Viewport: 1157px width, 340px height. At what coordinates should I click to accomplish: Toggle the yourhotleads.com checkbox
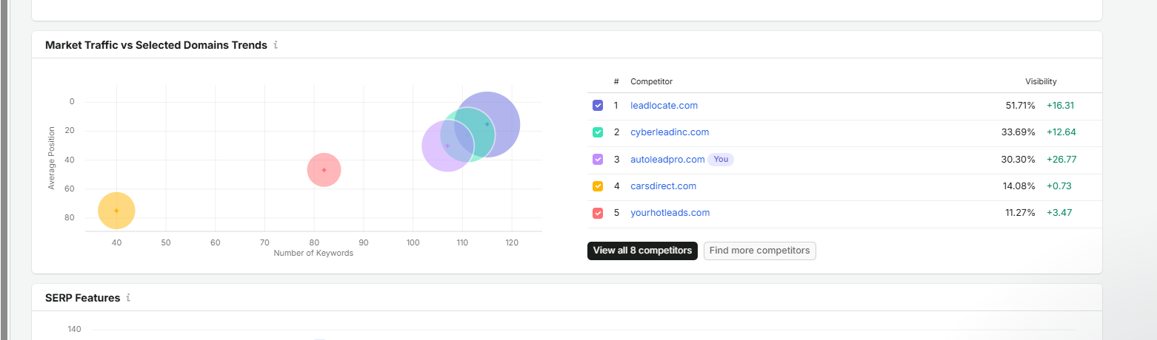point(598,213)
